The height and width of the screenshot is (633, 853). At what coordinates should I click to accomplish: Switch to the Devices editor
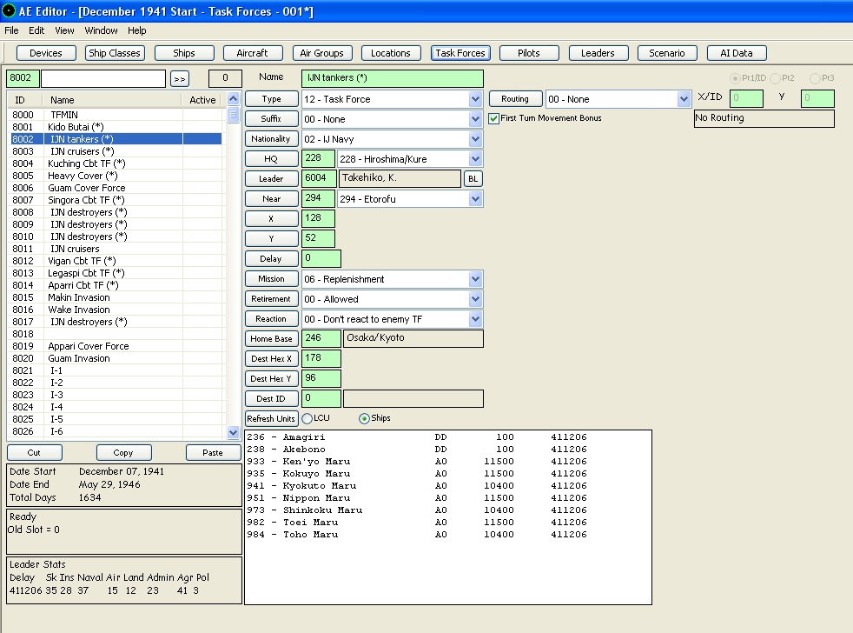pyautogui.click(x=46, y=53)
